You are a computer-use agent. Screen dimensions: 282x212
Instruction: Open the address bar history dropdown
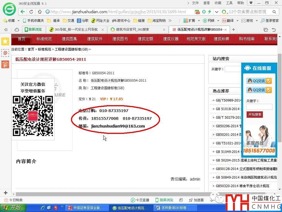(x=216, y=12)
